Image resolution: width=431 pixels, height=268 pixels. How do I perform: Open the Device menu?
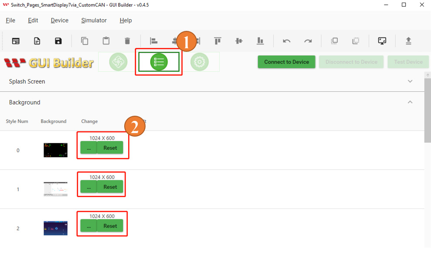coord(60,20)
